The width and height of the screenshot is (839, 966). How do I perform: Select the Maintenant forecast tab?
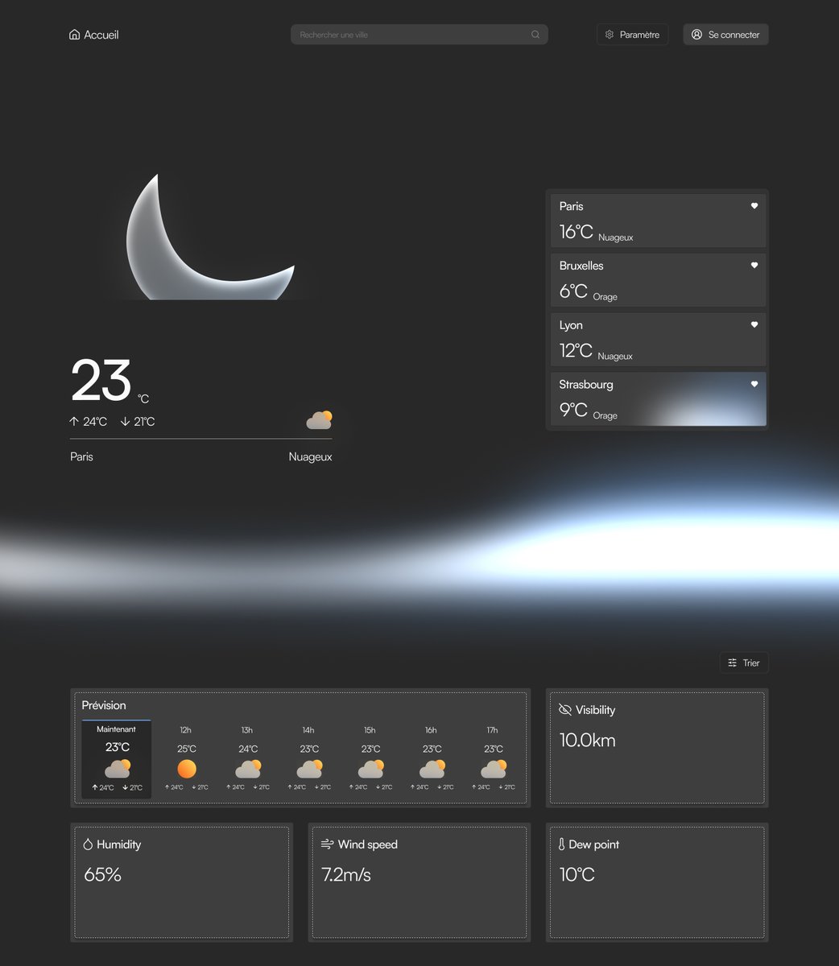pyautogui.click(x=116, y=759)
